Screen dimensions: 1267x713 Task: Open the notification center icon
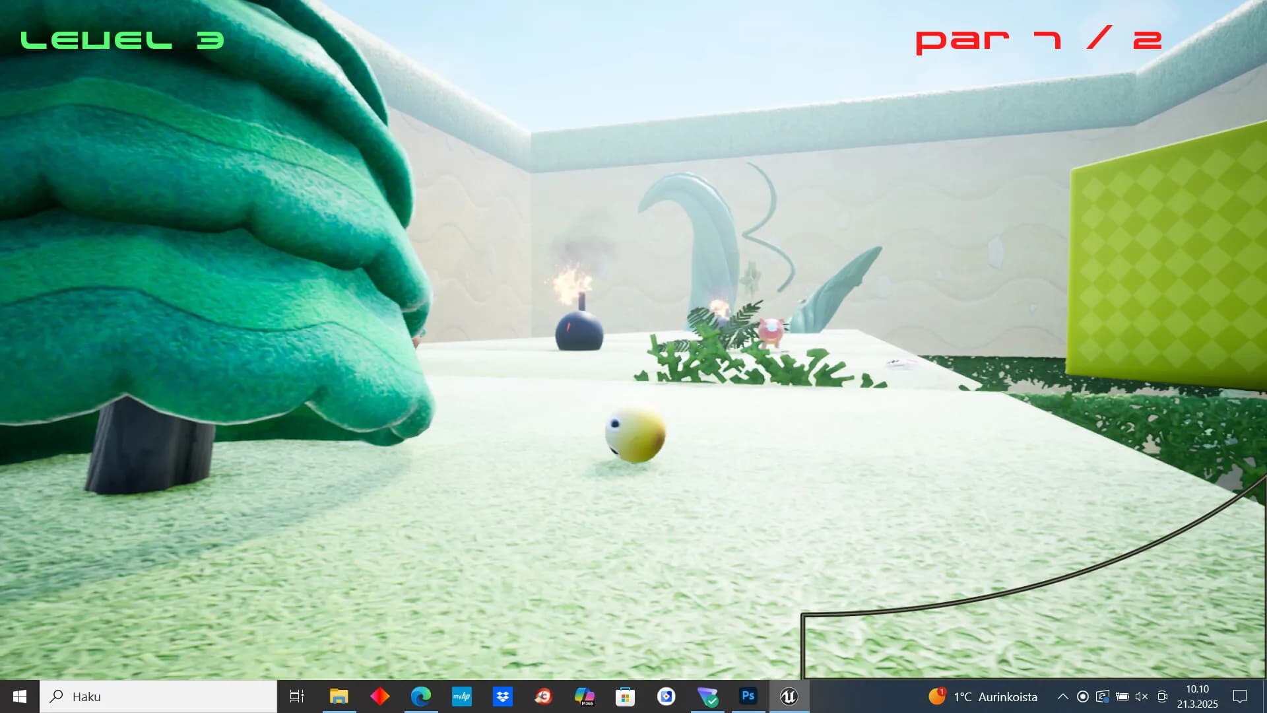1240,696
